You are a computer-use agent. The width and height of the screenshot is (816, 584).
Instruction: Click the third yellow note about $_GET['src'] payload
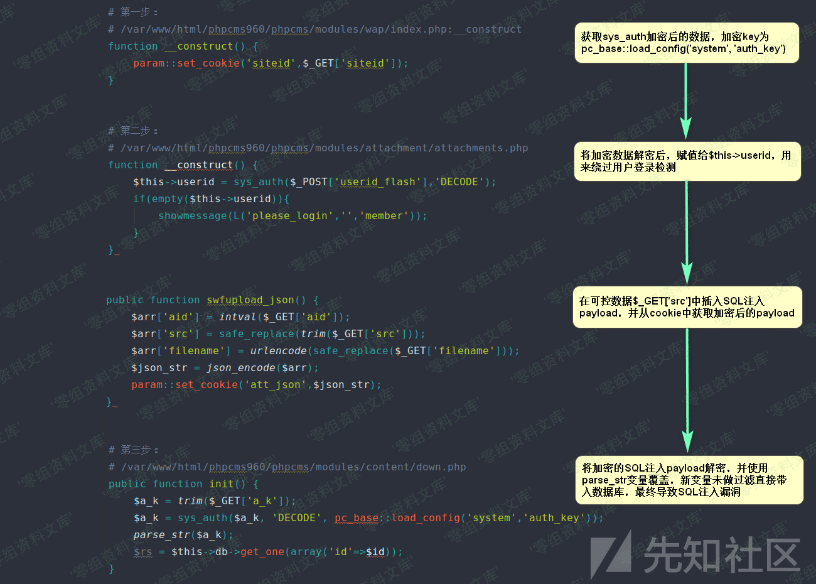[x=687, y=307]
